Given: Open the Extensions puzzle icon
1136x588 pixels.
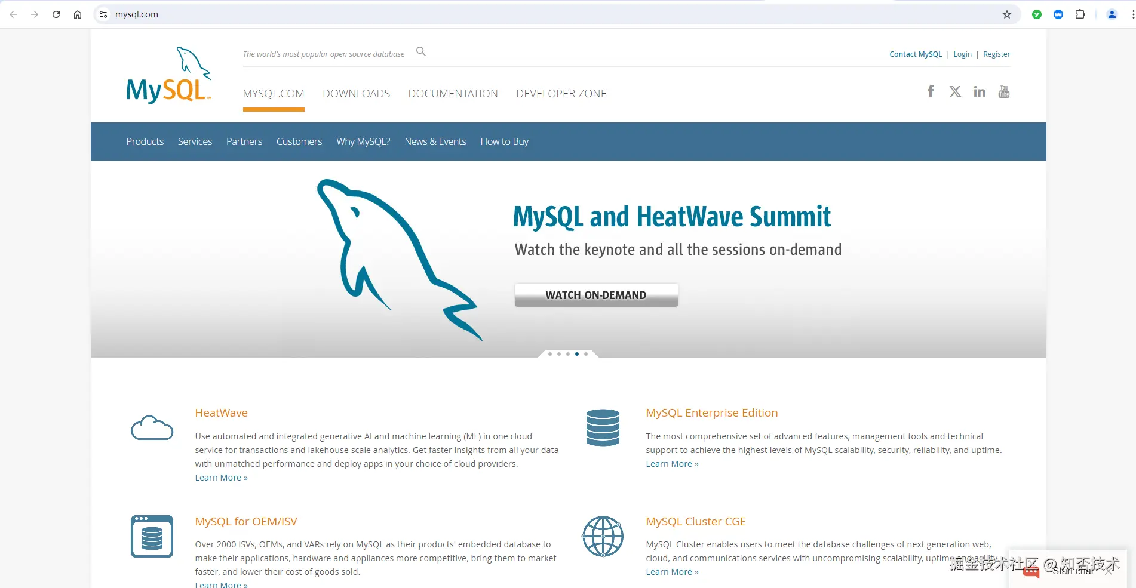Looking at the screenshot, I should point(1080,14).
